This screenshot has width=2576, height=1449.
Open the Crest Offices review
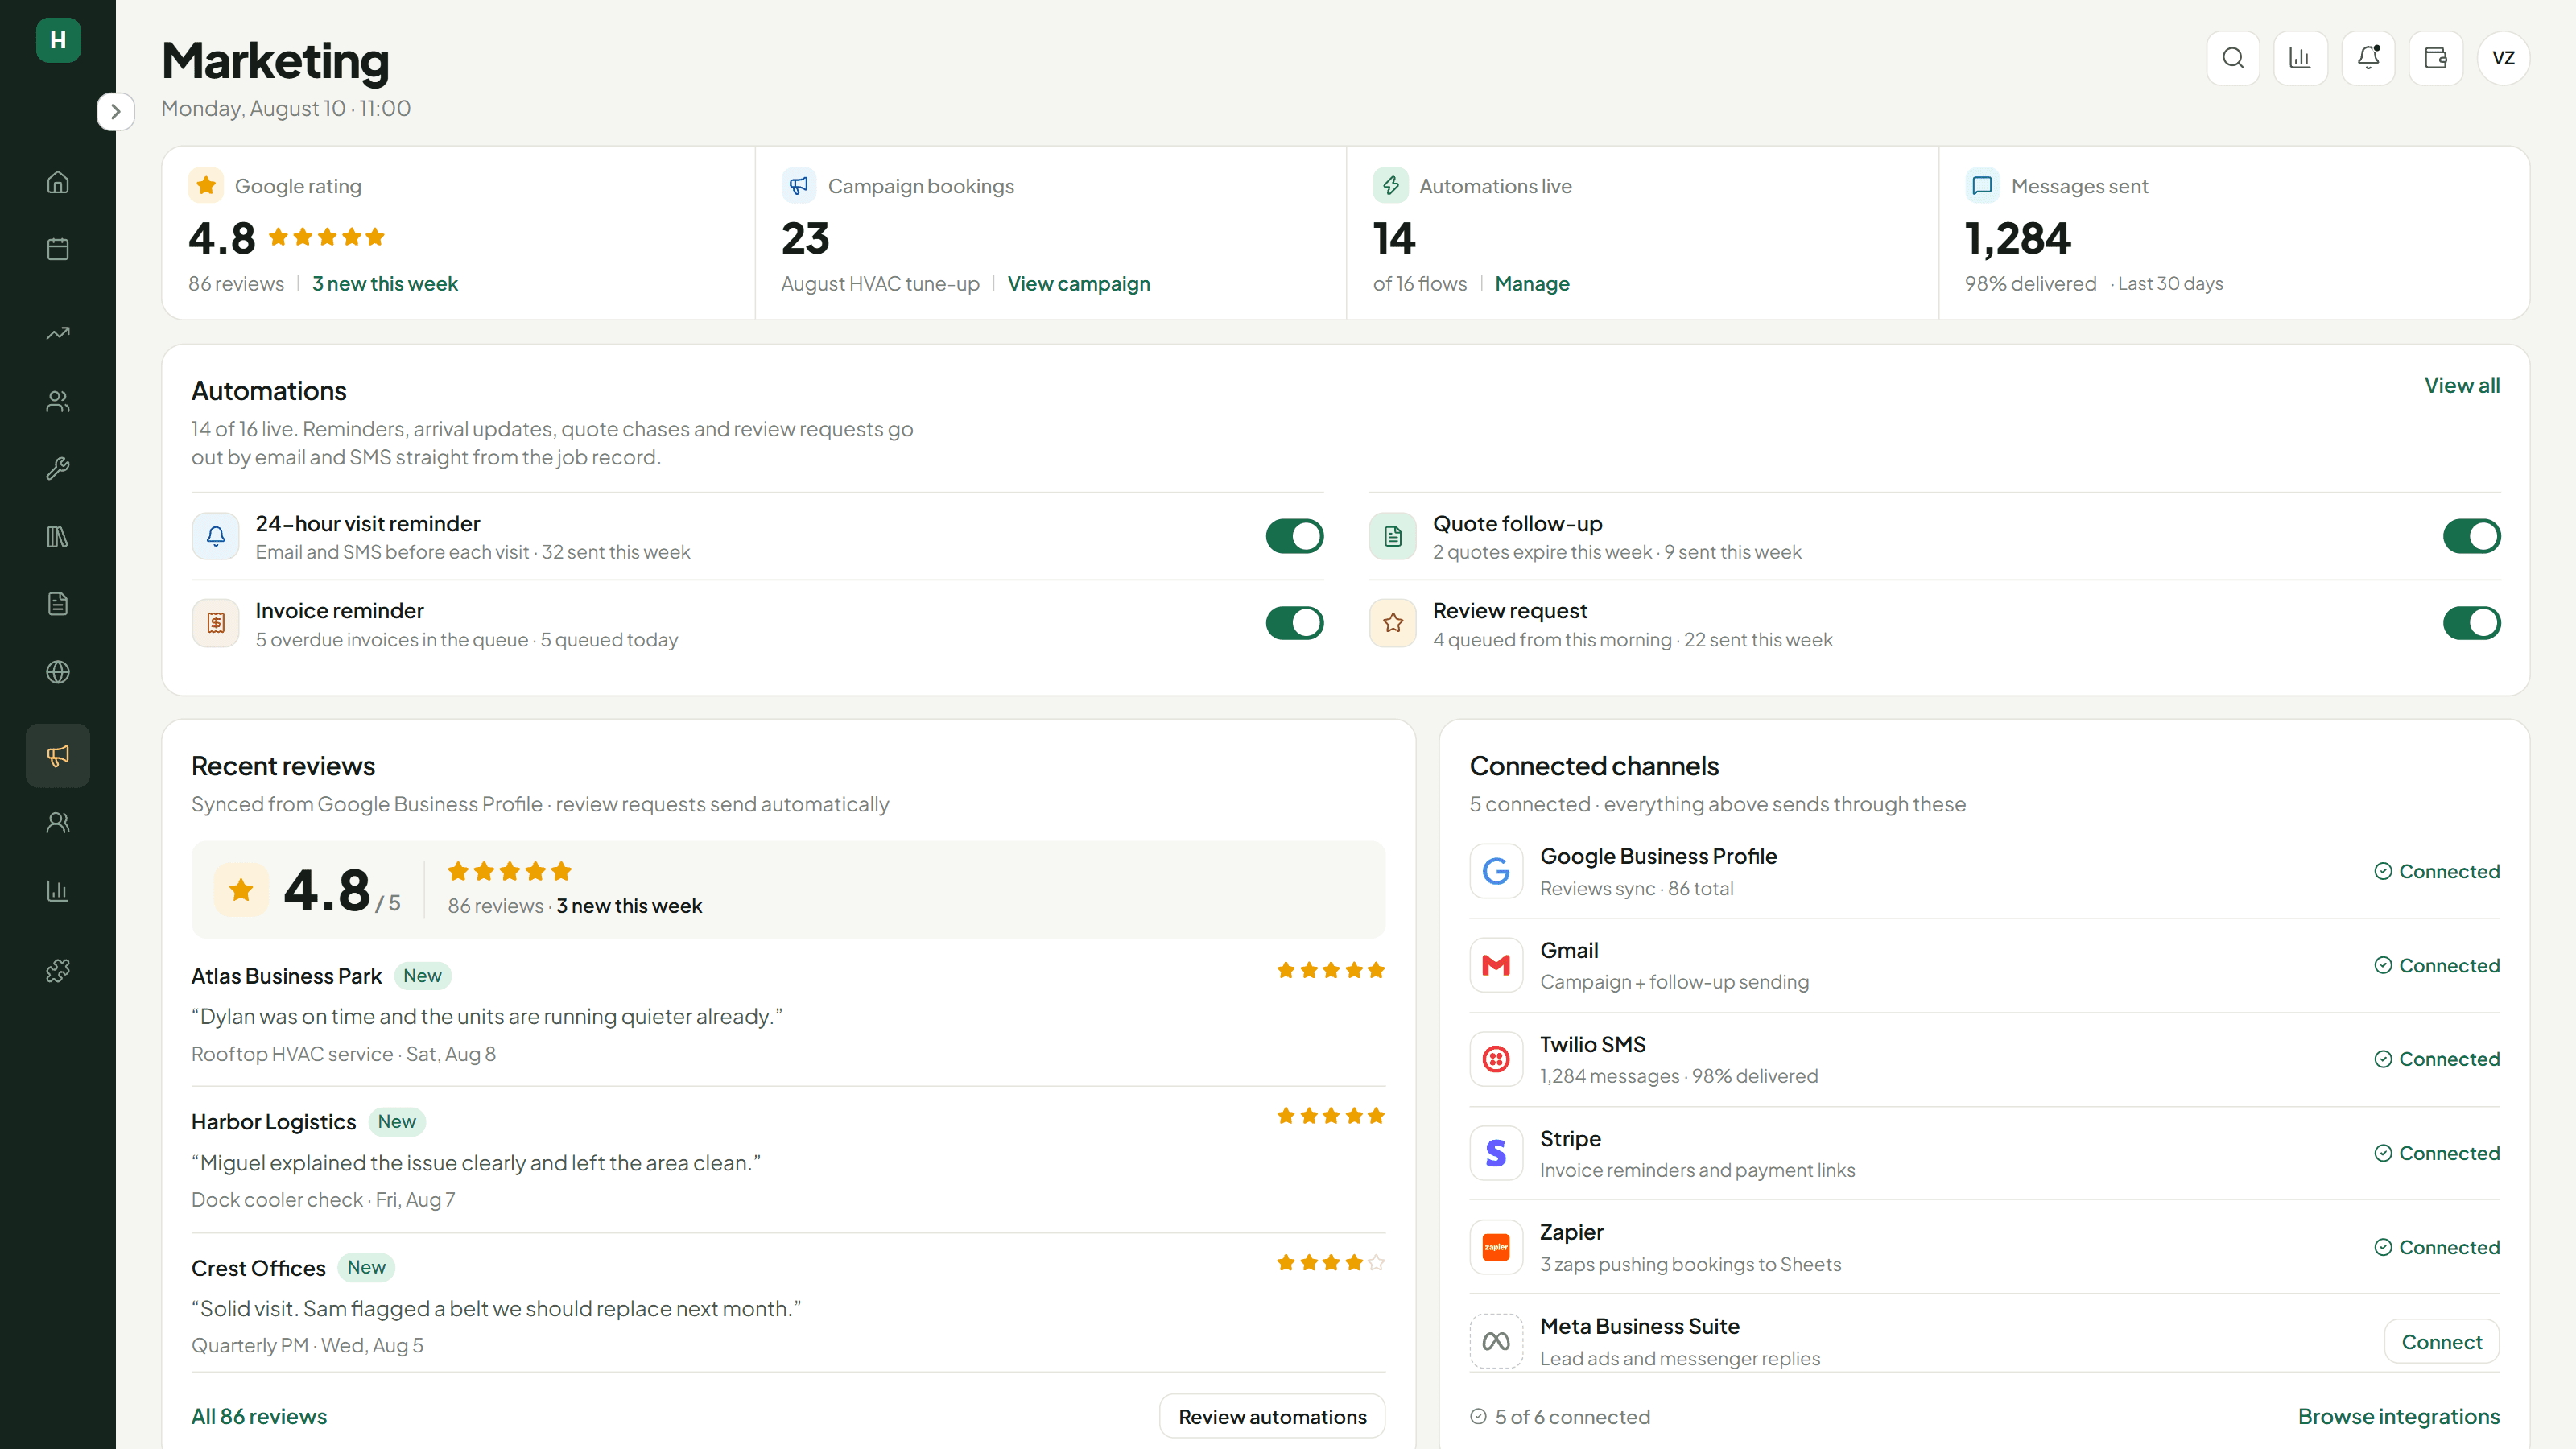[788, 1305]
